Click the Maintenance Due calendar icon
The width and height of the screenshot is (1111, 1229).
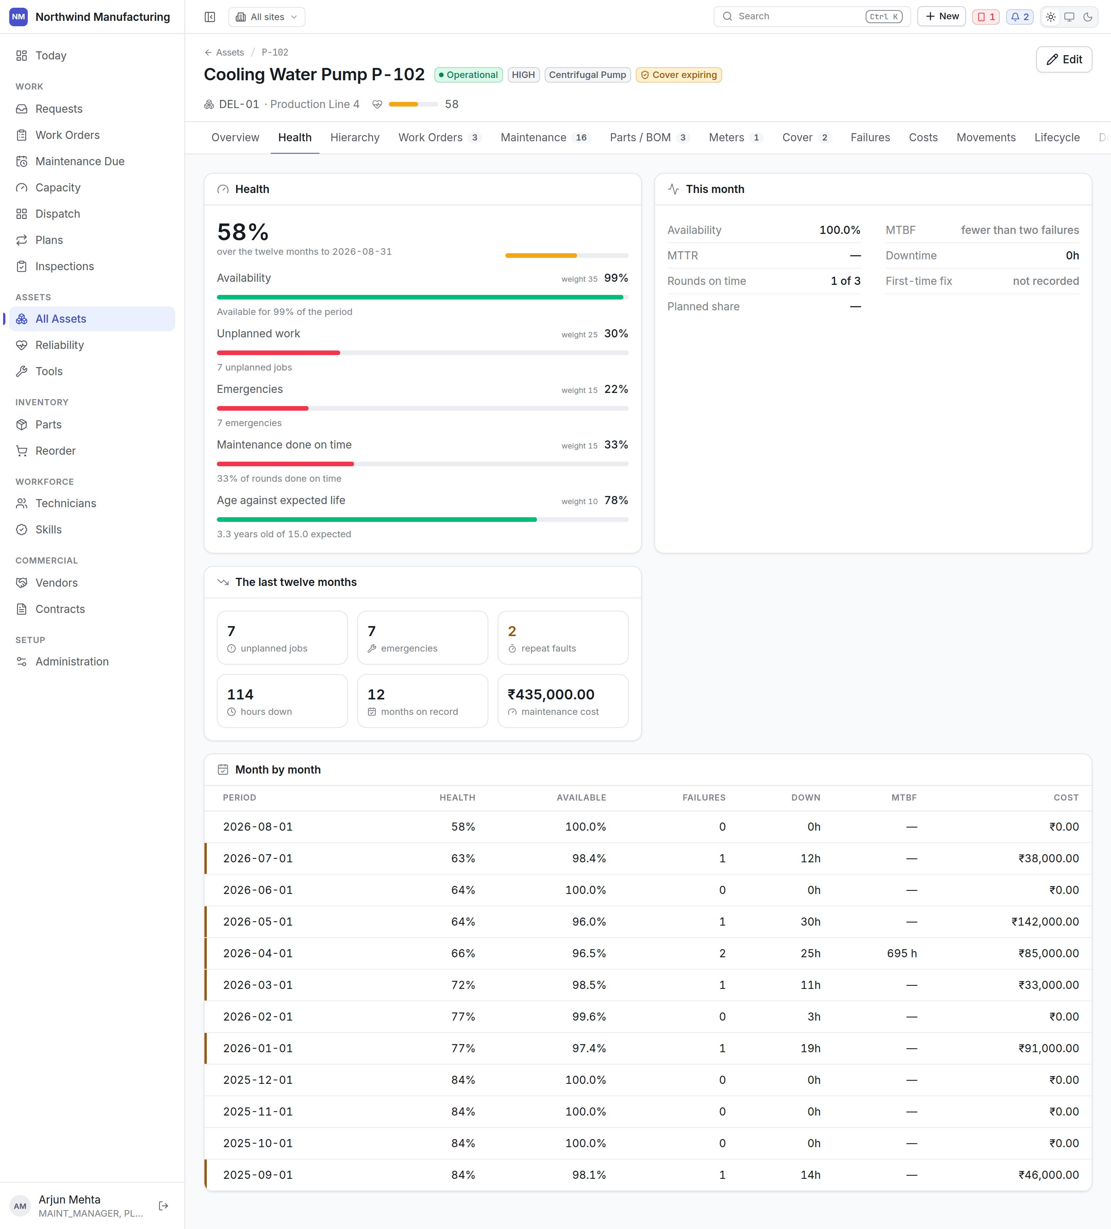[x=22, y=161]
